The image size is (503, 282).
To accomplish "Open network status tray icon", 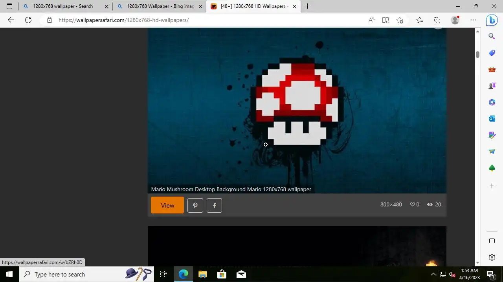I will pyautogui.click(x=442, y=274).
